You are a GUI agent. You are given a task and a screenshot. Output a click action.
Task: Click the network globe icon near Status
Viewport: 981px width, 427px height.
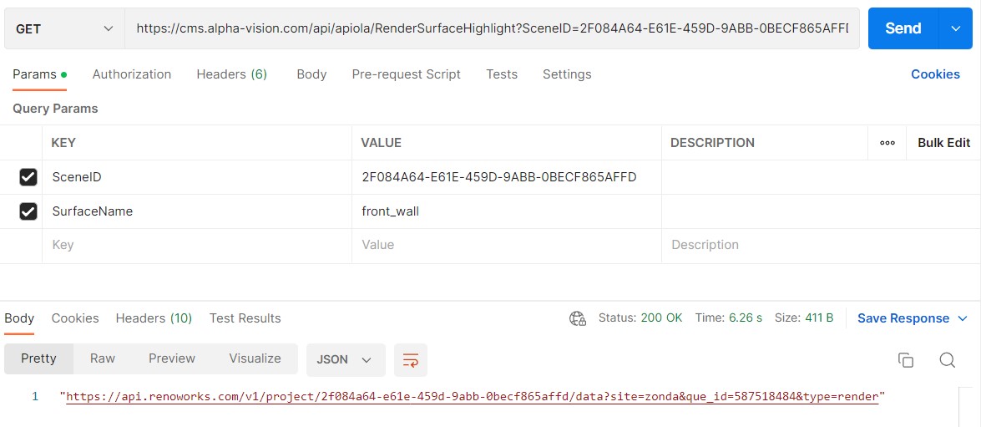pos(577,318)
